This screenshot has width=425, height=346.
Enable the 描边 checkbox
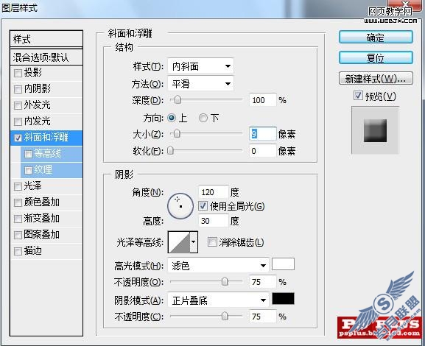[x=18, y=252]
